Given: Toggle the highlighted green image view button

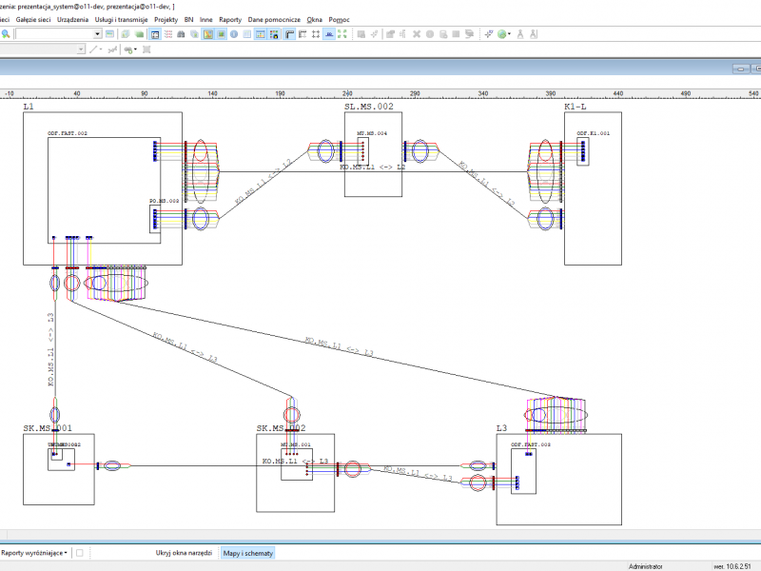Looking at the screenshot, I should tap(221, 34).
